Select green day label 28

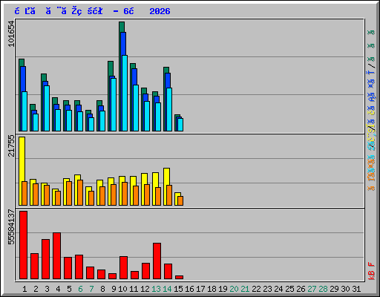coord(323,289)
